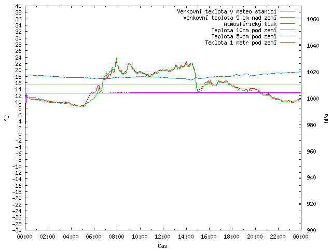The height and width of the screenshot is (249, 332).
Task: Click the pressure tick label '980'
Action: coord(311,125)
